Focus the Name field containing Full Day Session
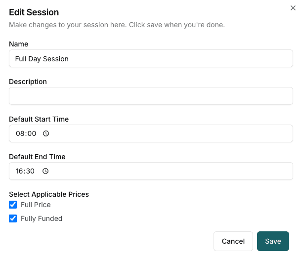This screenshot has width=300, height=260. point(151,58)
